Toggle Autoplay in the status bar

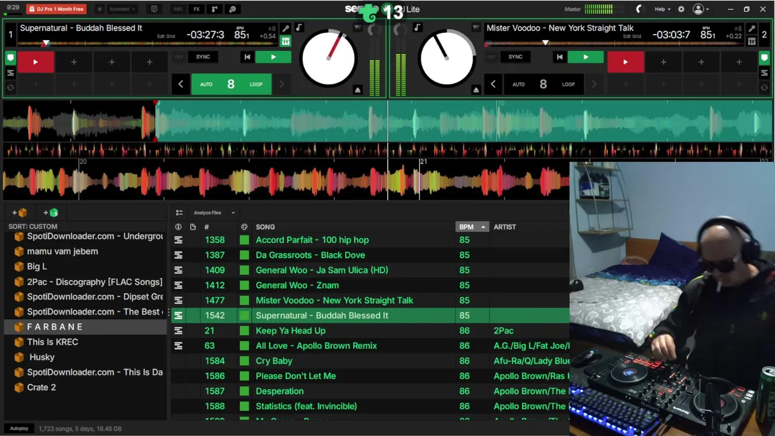(x=19, y=429)
